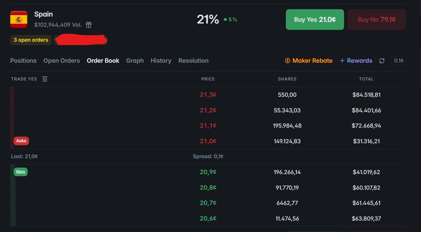Select the 21,3¢ ask price
Image resolution: width=421 pixels, height=232 pixels.
pyautogui.click(x=208, y=95)
